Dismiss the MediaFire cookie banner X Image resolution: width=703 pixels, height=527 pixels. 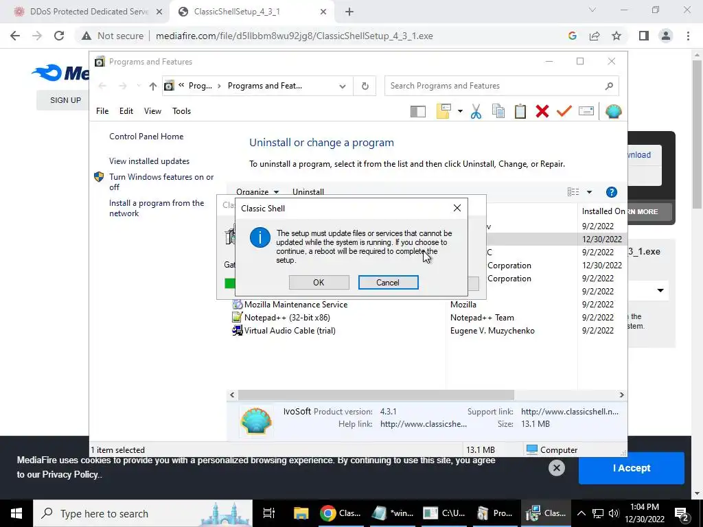(556, 468)
